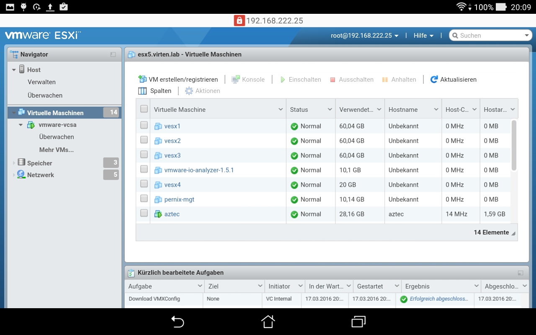
Task: Open Erfolgreich abgeschlossen result link
Action: (439, 299)
